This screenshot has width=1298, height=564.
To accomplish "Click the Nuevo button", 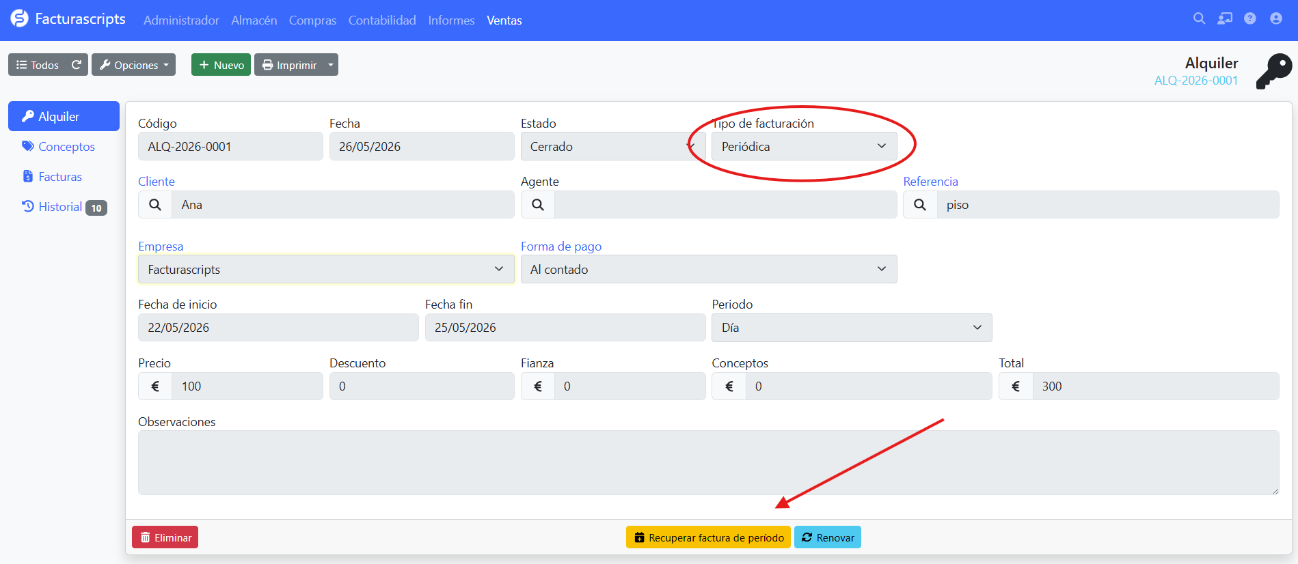I will [221, 65].
